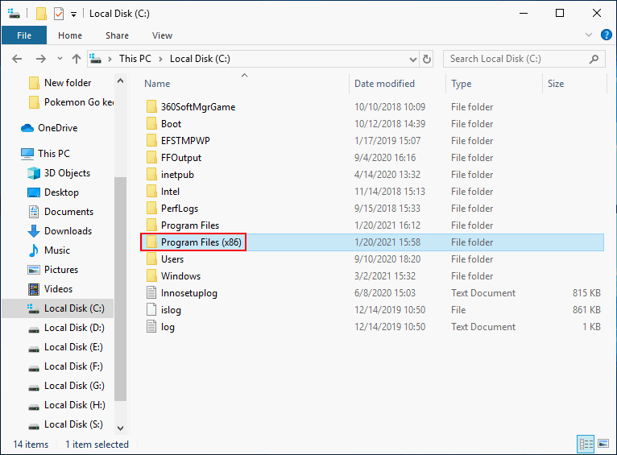Open the recent locations dropdown
The image size is (617, 455).
pos(60,59)
